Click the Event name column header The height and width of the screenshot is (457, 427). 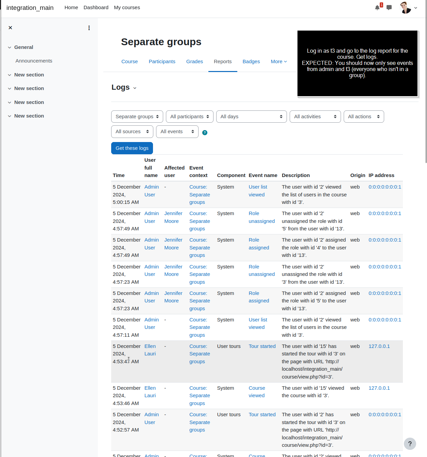click(x=263, y=175)
